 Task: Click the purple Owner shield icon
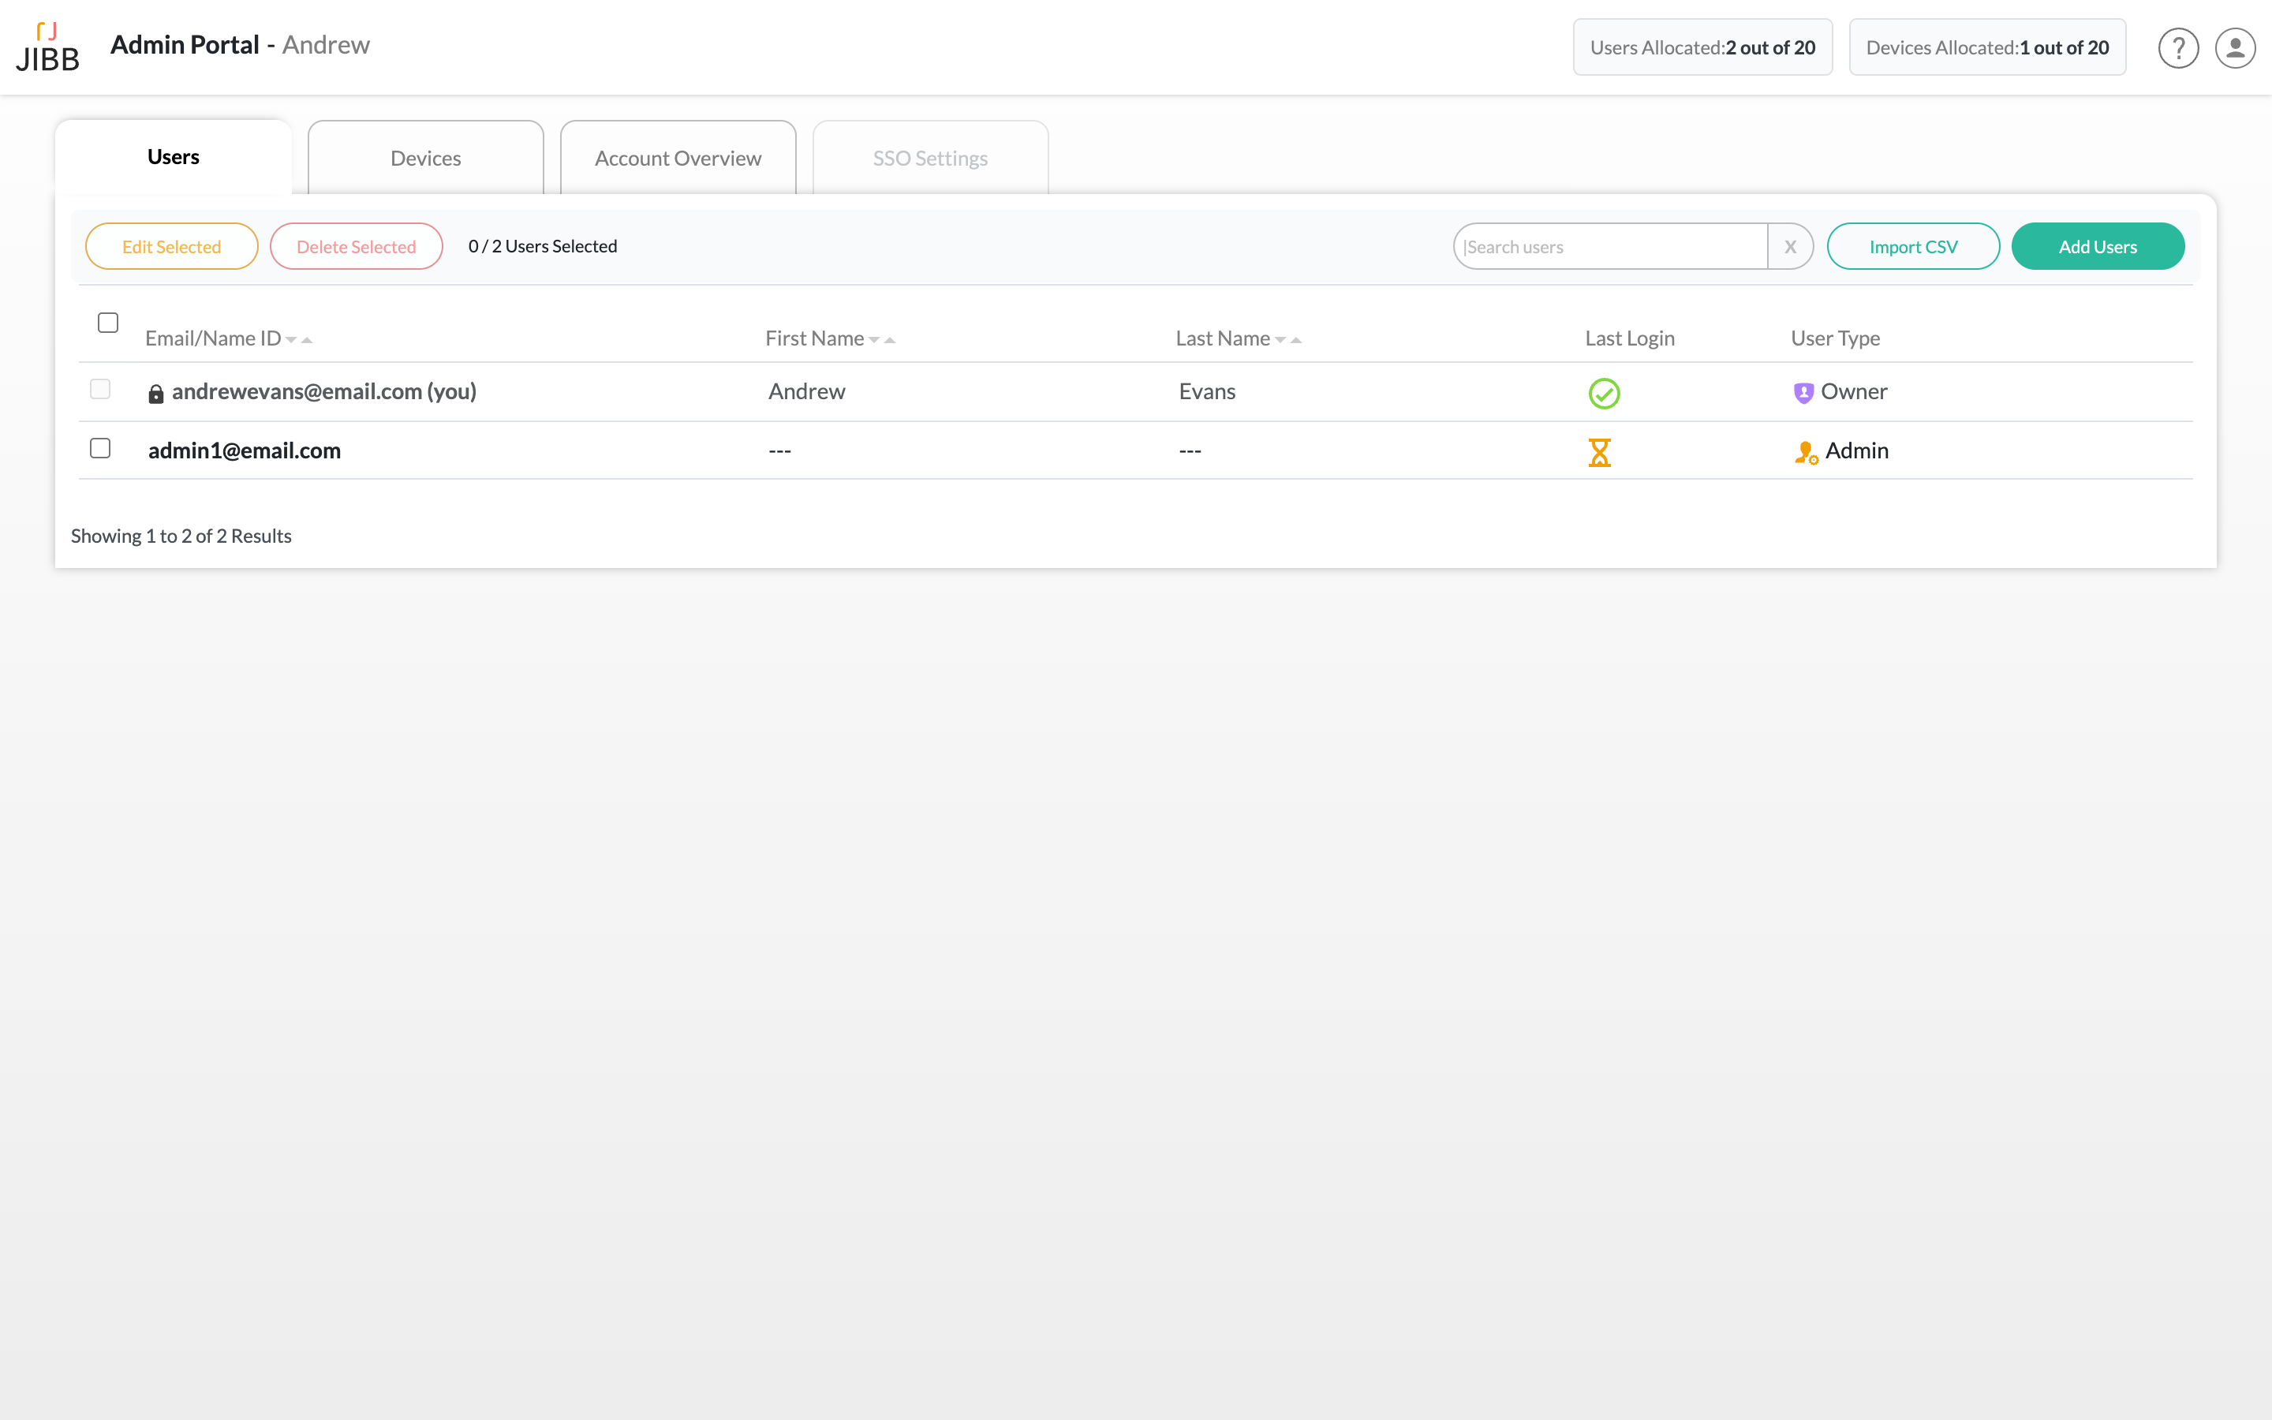pos(1803,394)
